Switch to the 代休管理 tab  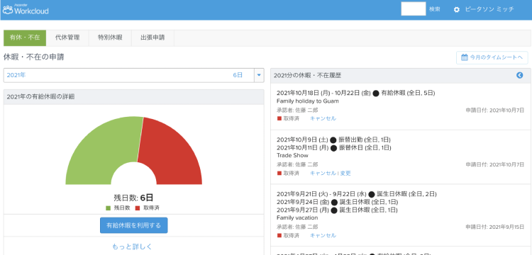(x=67, y=38)
